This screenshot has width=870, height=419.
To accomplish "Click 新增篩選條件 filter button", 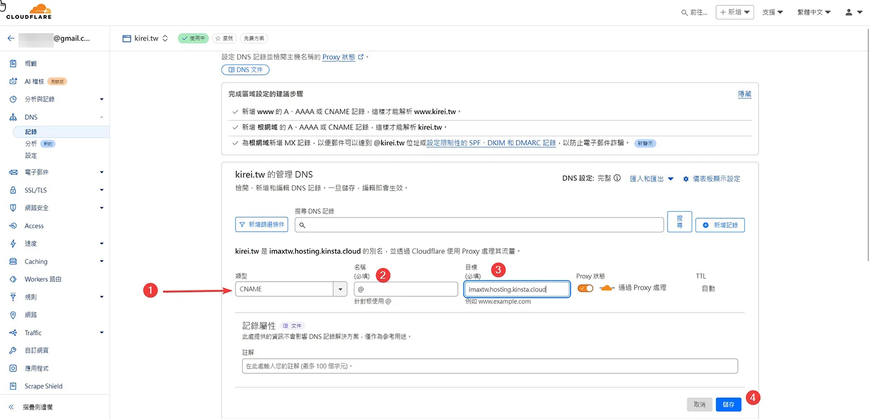I will pyautogui.click(x=262, y=225).
